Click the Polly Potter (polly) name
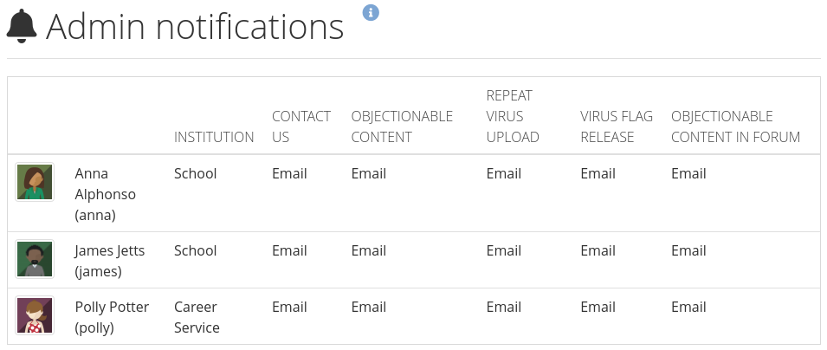Viewport: 827px width, 350px height. point(112,317)
